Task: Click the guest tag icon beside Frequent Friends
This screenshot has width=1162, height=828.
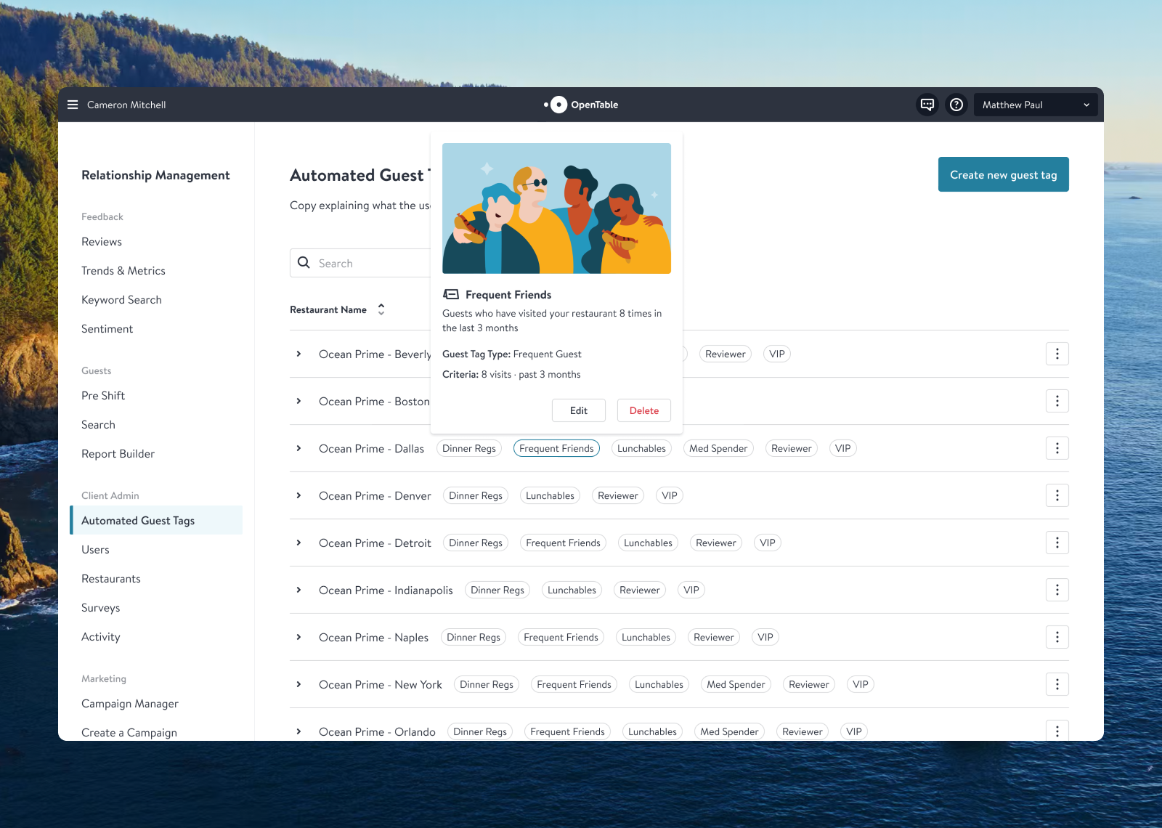Action: (x=451, y=294)
